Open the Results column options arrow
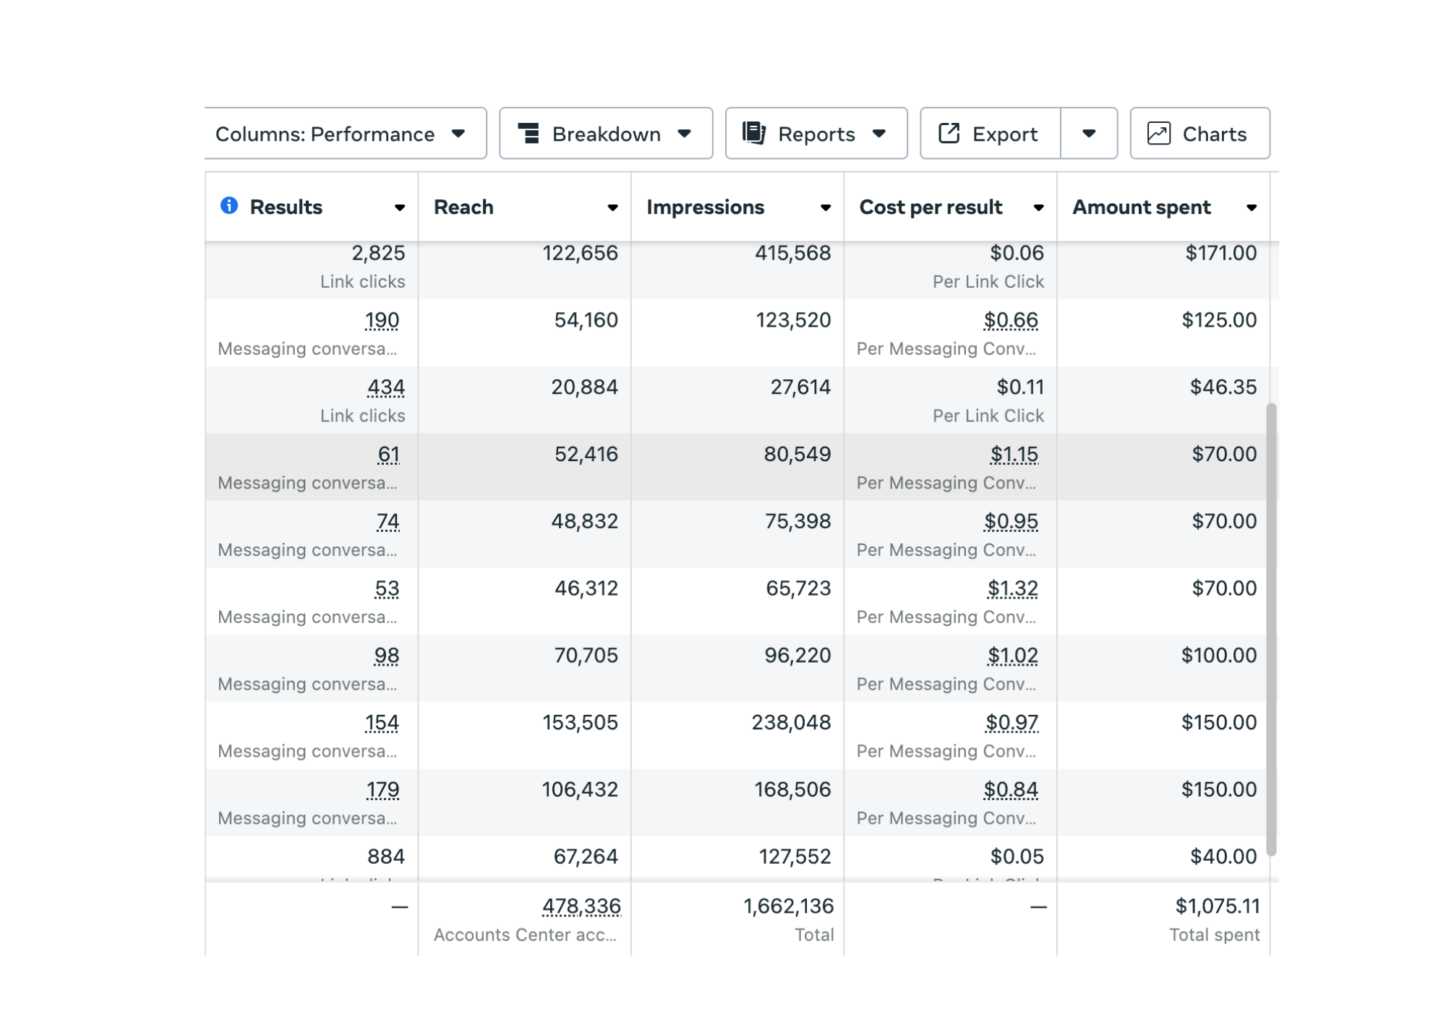The image size is (1446, 1022). (x=399, y=208)
